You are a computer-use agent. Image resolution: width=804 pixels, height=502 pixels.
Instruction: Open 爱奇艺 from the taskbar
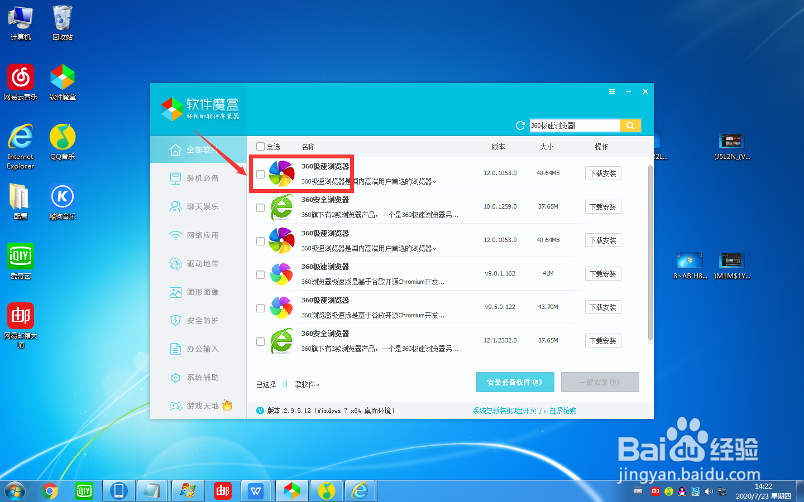[84, 491]
